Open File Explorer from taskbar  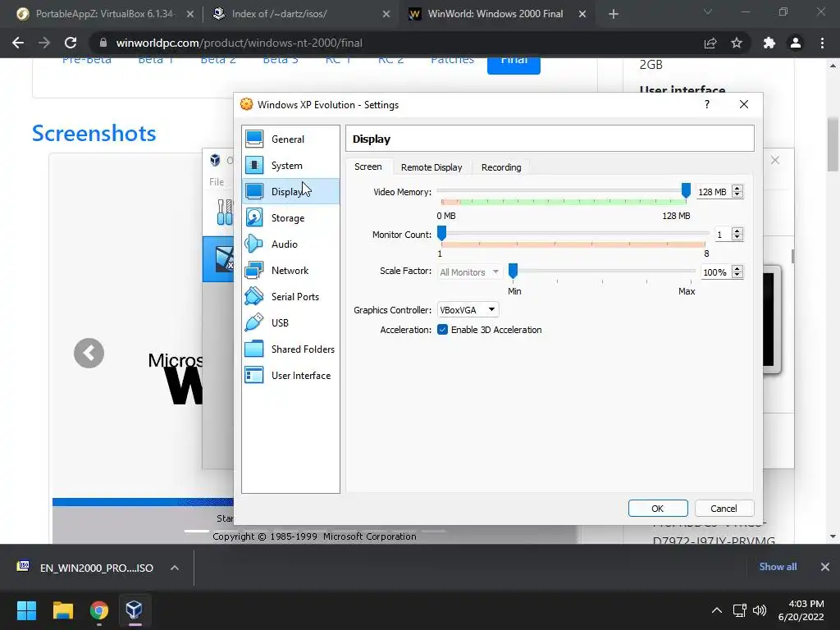62,610
